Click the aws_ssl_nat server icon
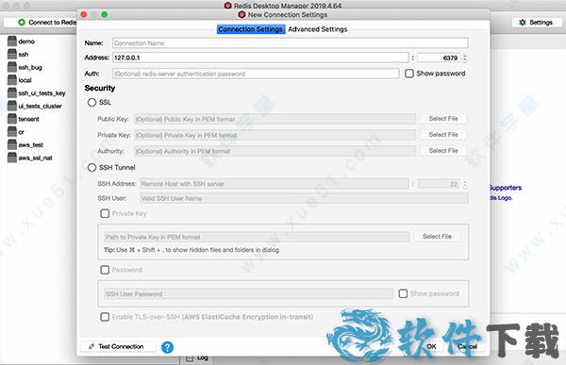 12,158
